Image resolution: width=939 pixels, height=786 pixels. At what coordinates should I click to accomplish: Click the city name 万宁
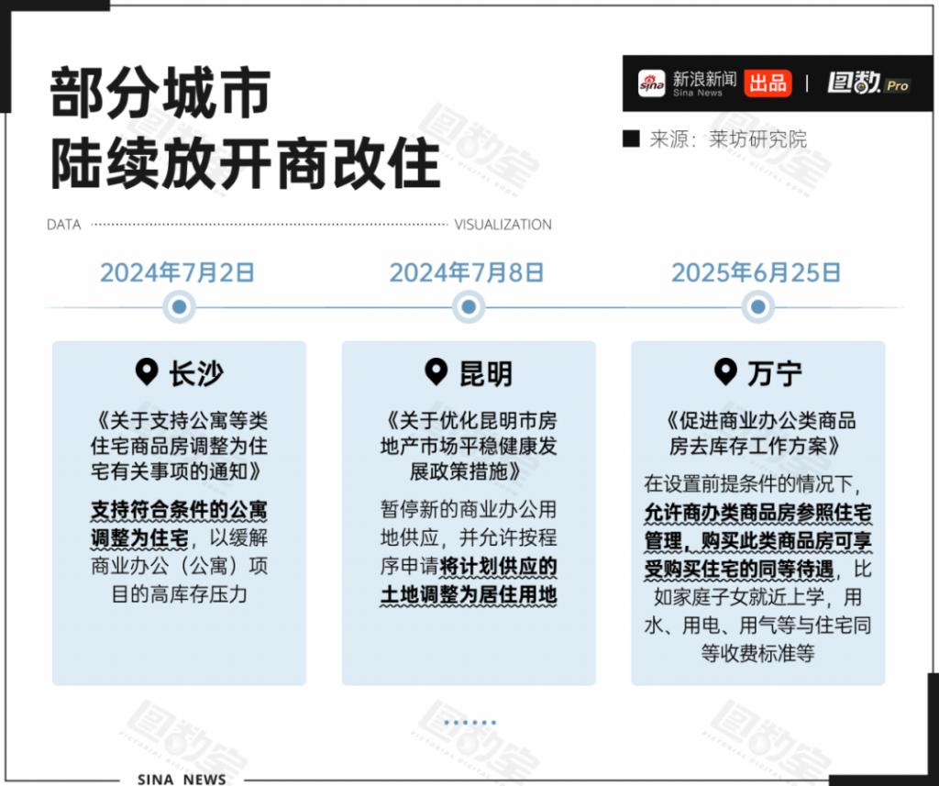click(x=774, y=373)
